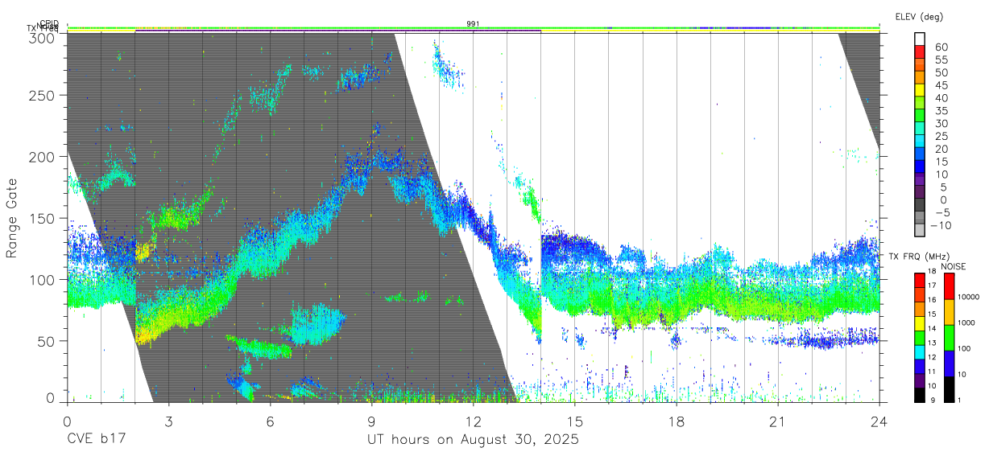Click the x-axis tick label '21'

click(x=778, y=421)
